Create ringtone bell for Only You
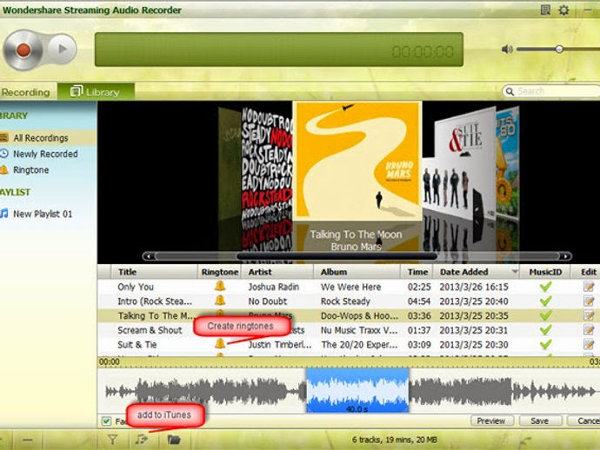The width and height of the screenshot is (600, 450). 220,286
